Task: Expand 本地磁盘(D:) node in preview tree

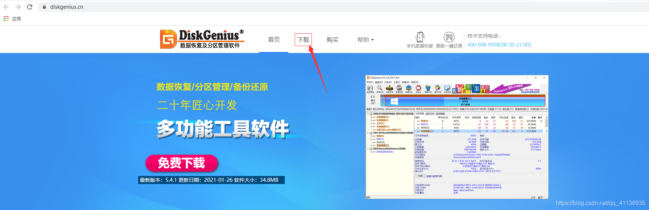Action: [x=371, y=117]
